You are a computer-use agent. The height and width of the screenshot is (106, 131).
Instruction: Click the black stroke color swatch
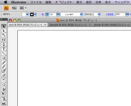32,14
